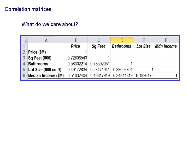Click the cell with value 0.51032404
188x141 pixels.
pos(76,75)
